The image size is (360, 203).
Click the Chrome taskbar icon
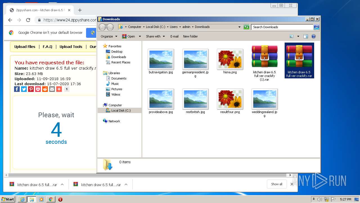(x=51, y=199)
